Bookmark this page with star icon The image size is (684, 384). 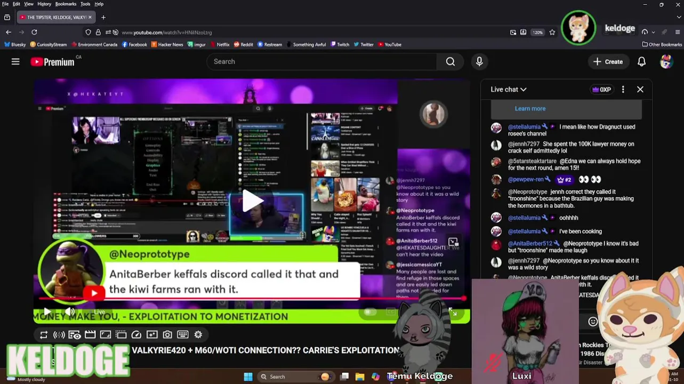(552, 32)
